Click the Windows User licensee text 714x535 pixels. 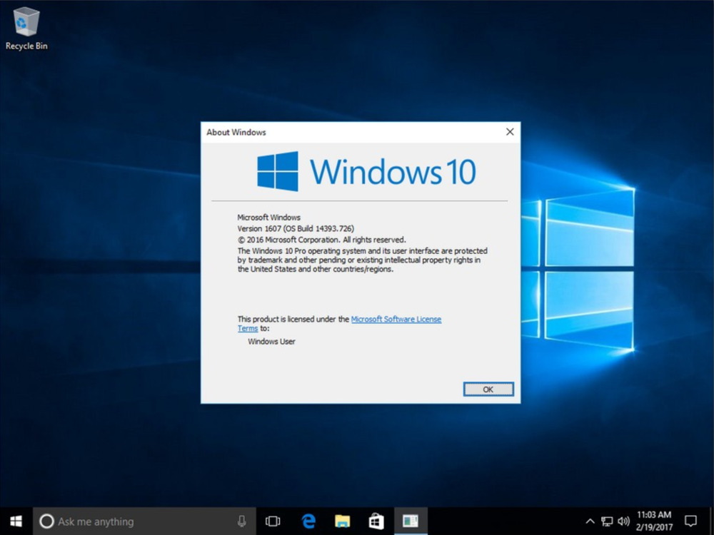click(x=271, y=342)
